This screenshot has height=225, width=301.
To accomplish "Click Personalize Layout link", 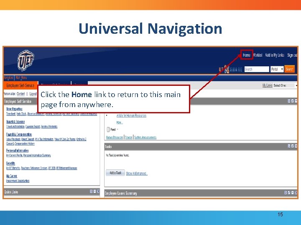I will [33, 94].
